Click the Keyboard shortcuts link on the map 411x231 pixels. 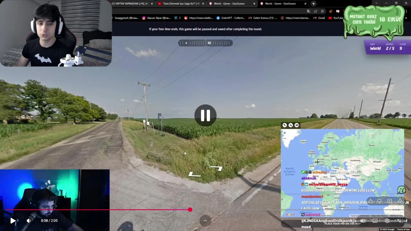pyautogui.click(x=360, y=216)
